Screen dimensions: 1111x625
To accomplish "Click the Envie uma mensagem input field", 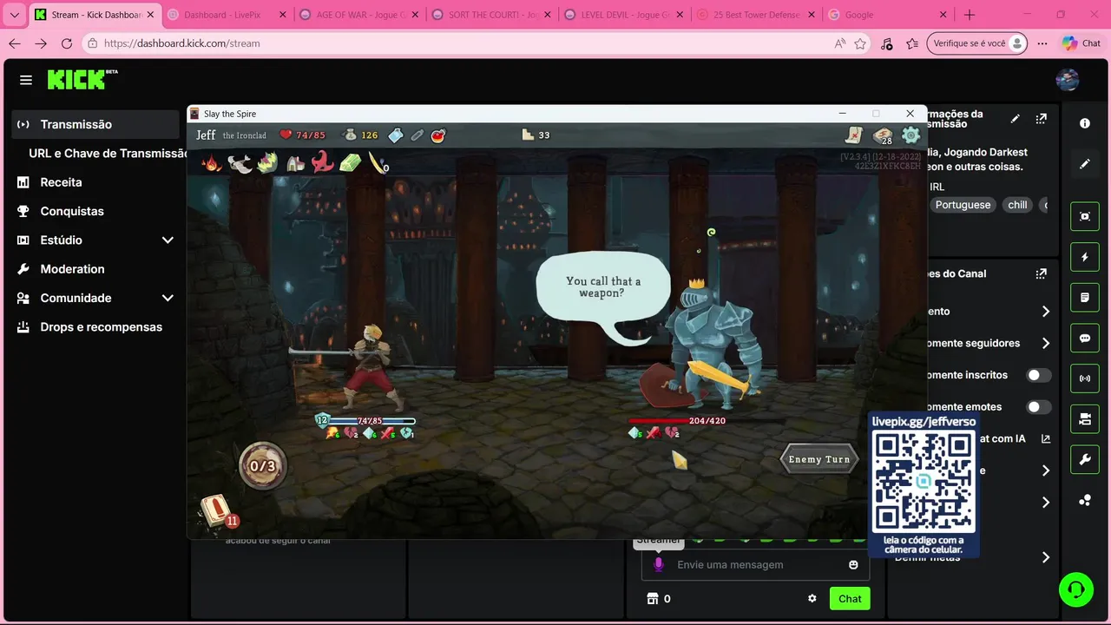I will pos(755,565).
